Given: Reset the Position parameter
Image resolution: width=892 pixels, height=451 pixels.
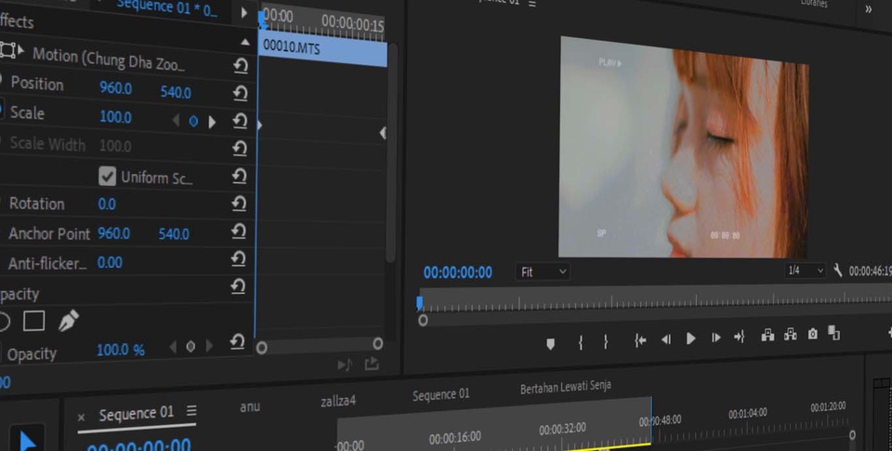Looking at the screenshot, I should [x=240, y=93].
